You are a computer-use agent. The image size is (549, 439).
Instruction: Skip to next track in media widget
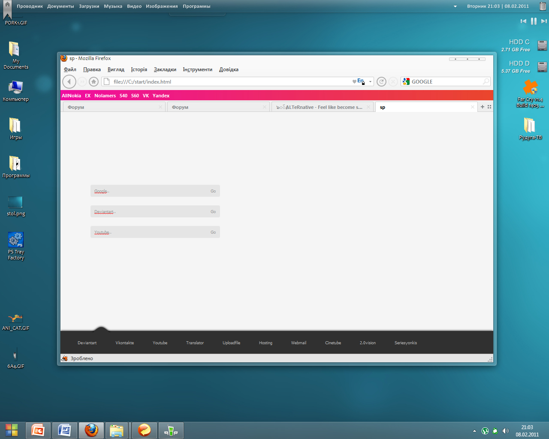pos(544,21)
